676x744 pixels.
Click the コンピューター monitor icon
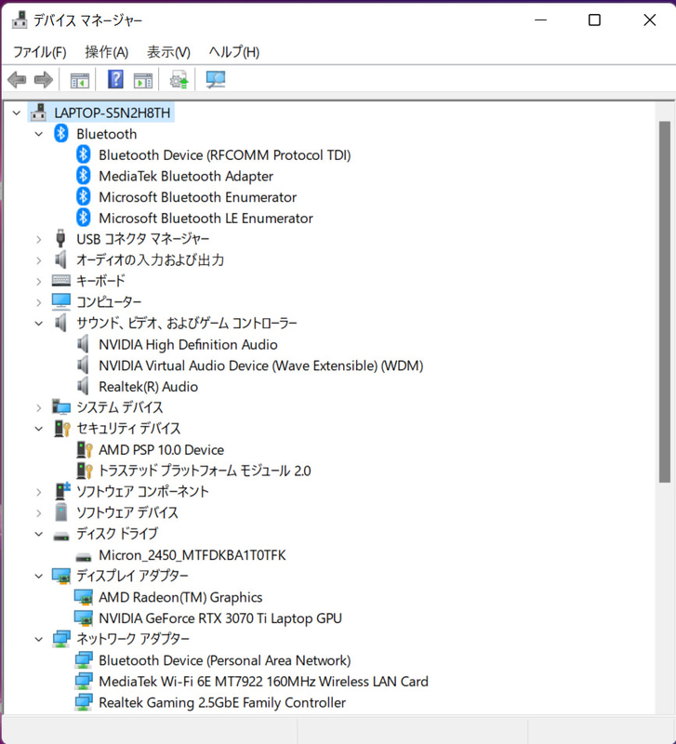pos(60,301)
